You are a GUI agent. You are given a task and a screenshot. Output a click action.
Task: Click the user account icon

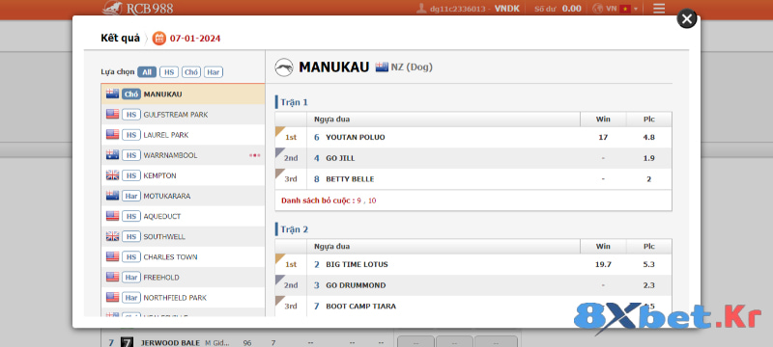pos(421,9)
